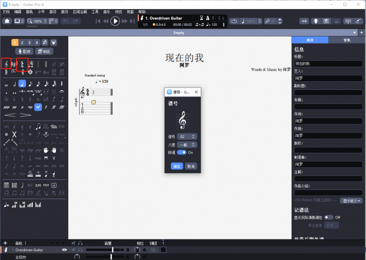Click the home button in the toolbar
This screenshot has height=260, width=366.
click(7, 21)
